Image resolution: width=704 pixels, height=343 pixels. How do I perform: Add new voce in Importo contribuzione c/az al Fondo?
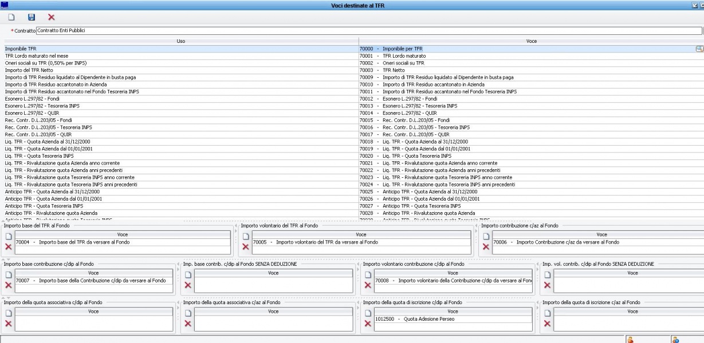click(x=486, y=236)
